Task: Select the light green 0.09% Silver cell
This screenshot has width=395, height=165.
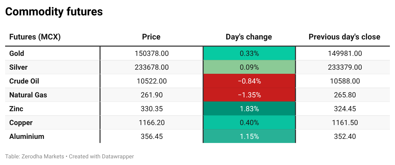Action: pos(249,67)
